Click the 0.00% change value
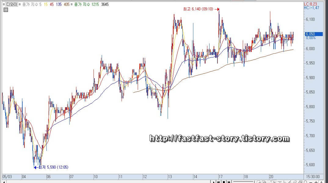 pyautogui.click(x=311, y=38)
